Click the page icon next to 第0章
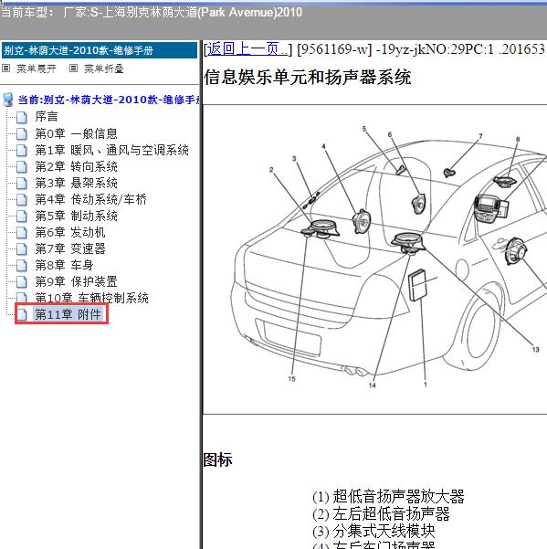 click(x=22, y=134)
